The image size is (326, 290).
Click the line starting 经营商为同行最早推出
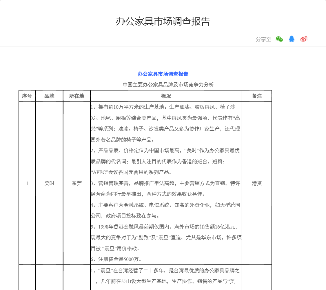(x=148, y=194)
